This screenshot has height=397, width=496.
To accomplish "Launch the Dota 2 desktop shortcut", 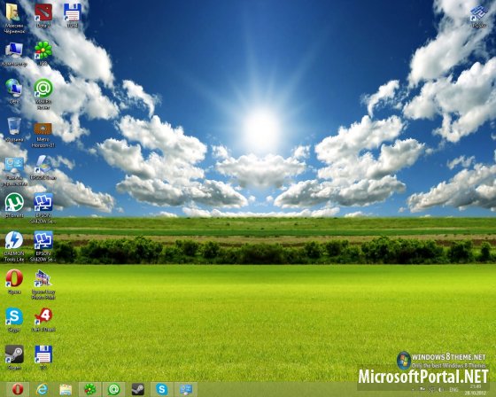I will 43,15.
